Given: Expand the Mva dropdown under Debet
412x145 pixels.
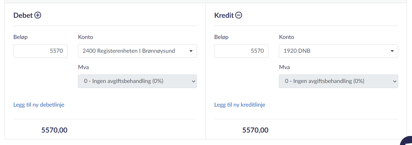Looking at the screenshot, I should point(137,81).
